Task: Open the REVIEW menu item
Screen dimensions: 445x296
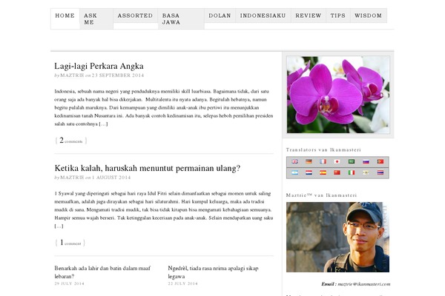Action: (309, 16)
